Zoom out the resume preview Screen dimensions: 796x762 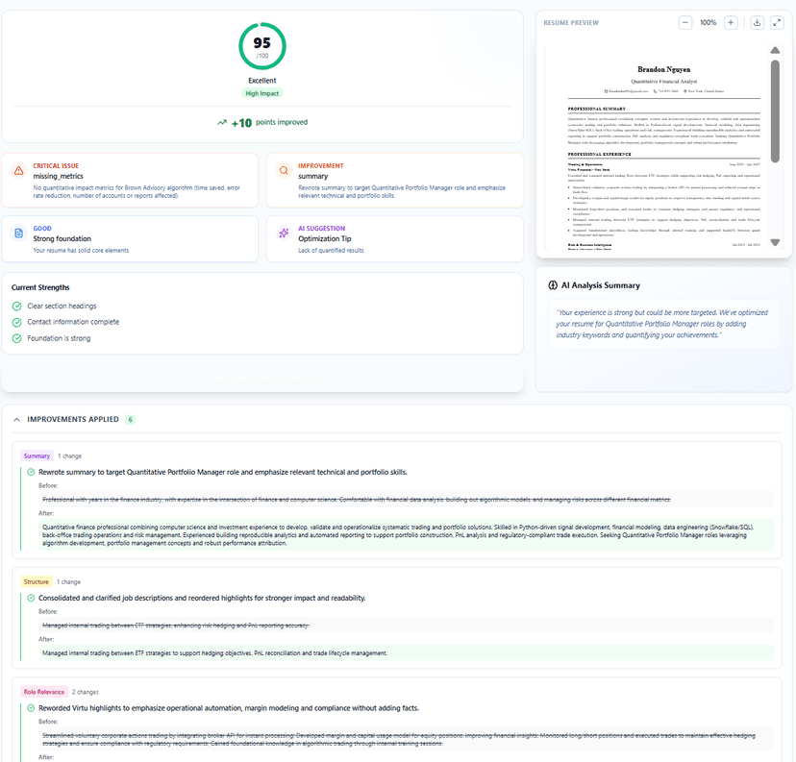tap(685, 22)
